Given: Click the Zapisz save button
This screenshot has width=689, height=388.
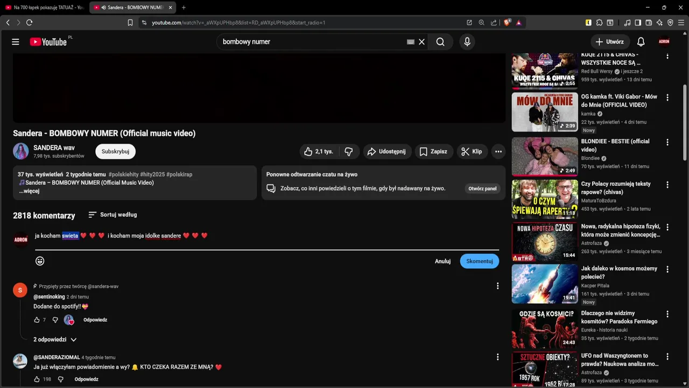Looking at the screenshot, I should pos(433,151).
